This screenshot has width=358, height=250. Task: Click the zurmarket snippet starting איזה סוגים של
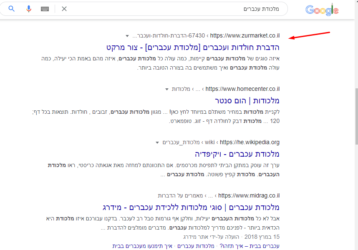pyautogui.click(x=160, y=63)
